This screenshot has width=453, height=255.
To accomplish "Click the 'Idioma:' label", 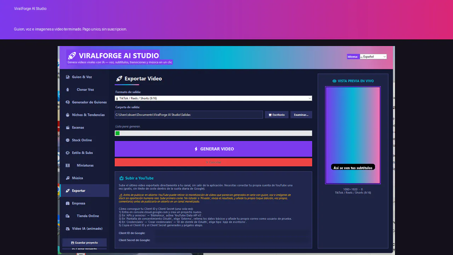I will 353,57.
